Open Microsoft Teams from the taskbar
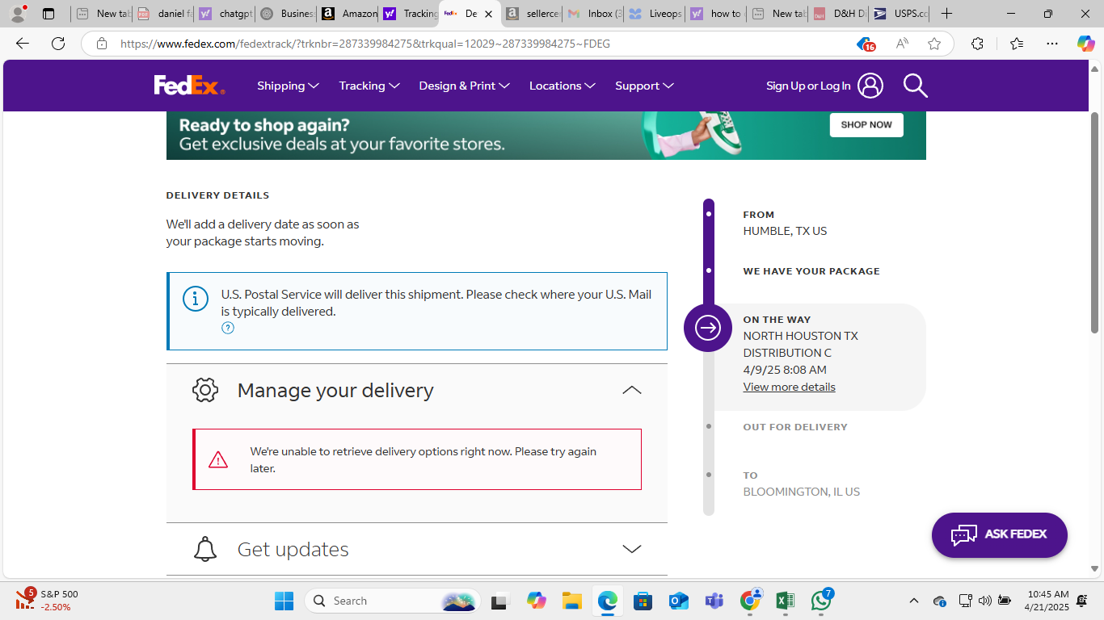 click(x=714, y=601)
